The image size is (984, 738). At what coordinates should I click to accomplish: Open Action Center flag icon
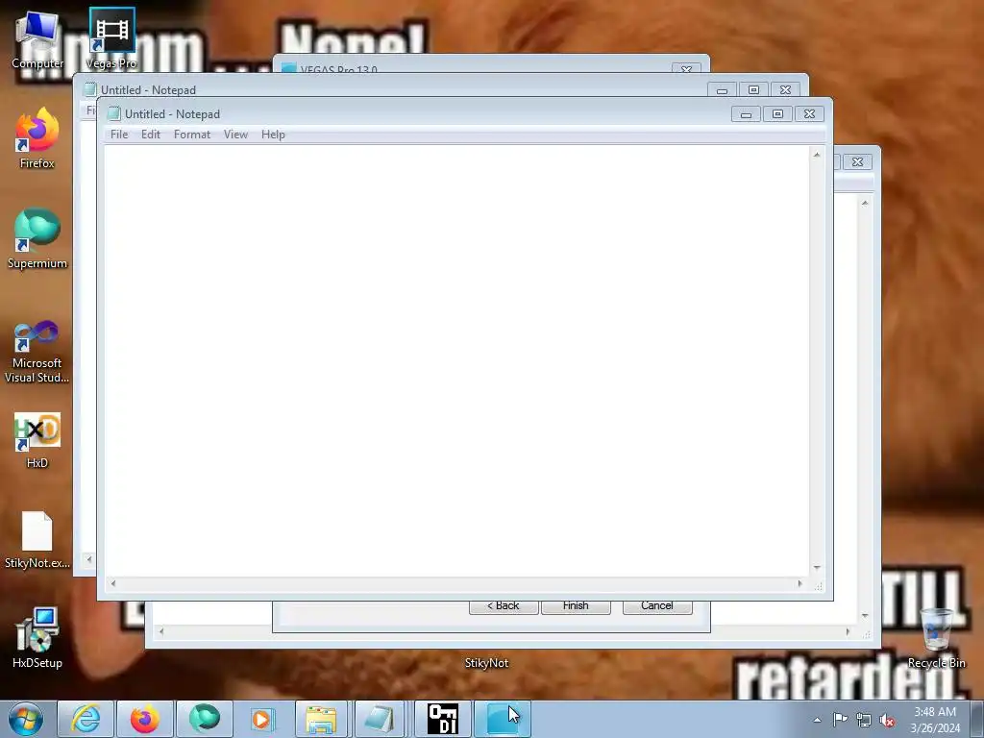coord(840,720)
